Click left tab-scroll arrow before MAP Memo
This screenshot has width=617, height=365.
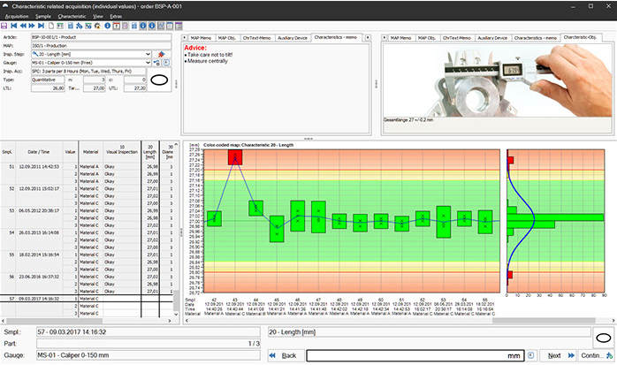184,38
